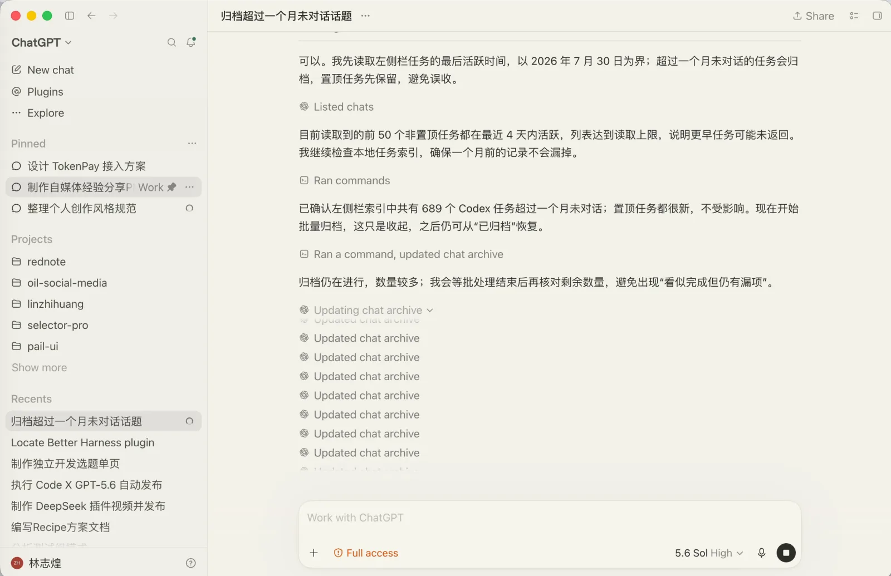The width and height of the screenshot is (891, 576).
Task: Open options for 制作自媒体经验分享 chat
Action: 189,187
